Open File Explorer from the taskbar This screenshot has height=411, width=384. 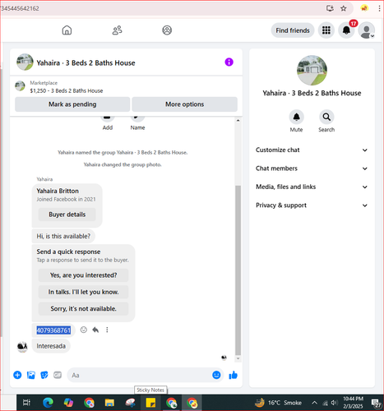(109, 403)
